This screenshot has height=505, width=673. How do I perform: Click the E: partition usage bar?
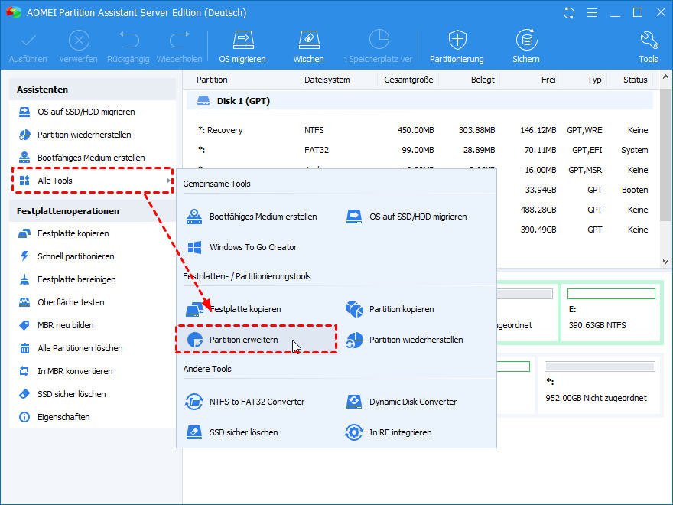(611, 294)
